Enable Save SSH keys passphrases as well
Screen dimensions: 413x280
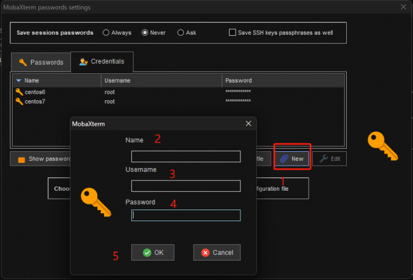(x=281, y=33)
